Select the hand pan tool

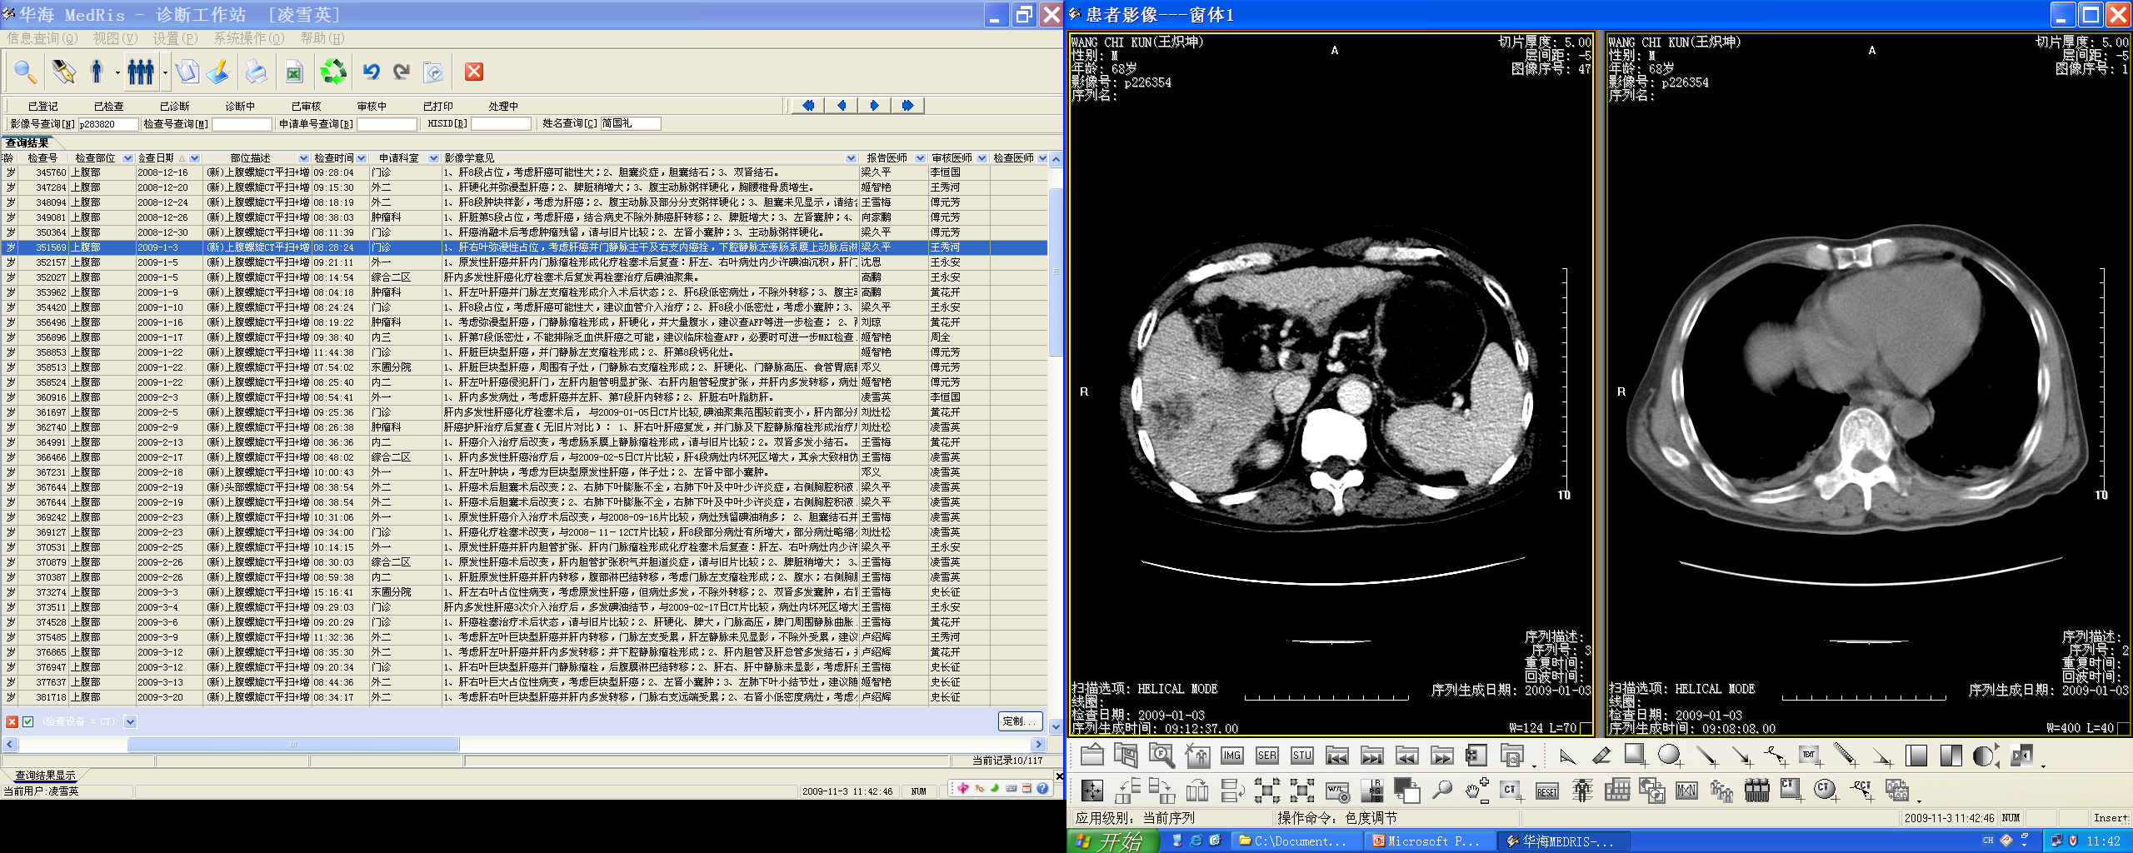click(x=1477, y=790)
